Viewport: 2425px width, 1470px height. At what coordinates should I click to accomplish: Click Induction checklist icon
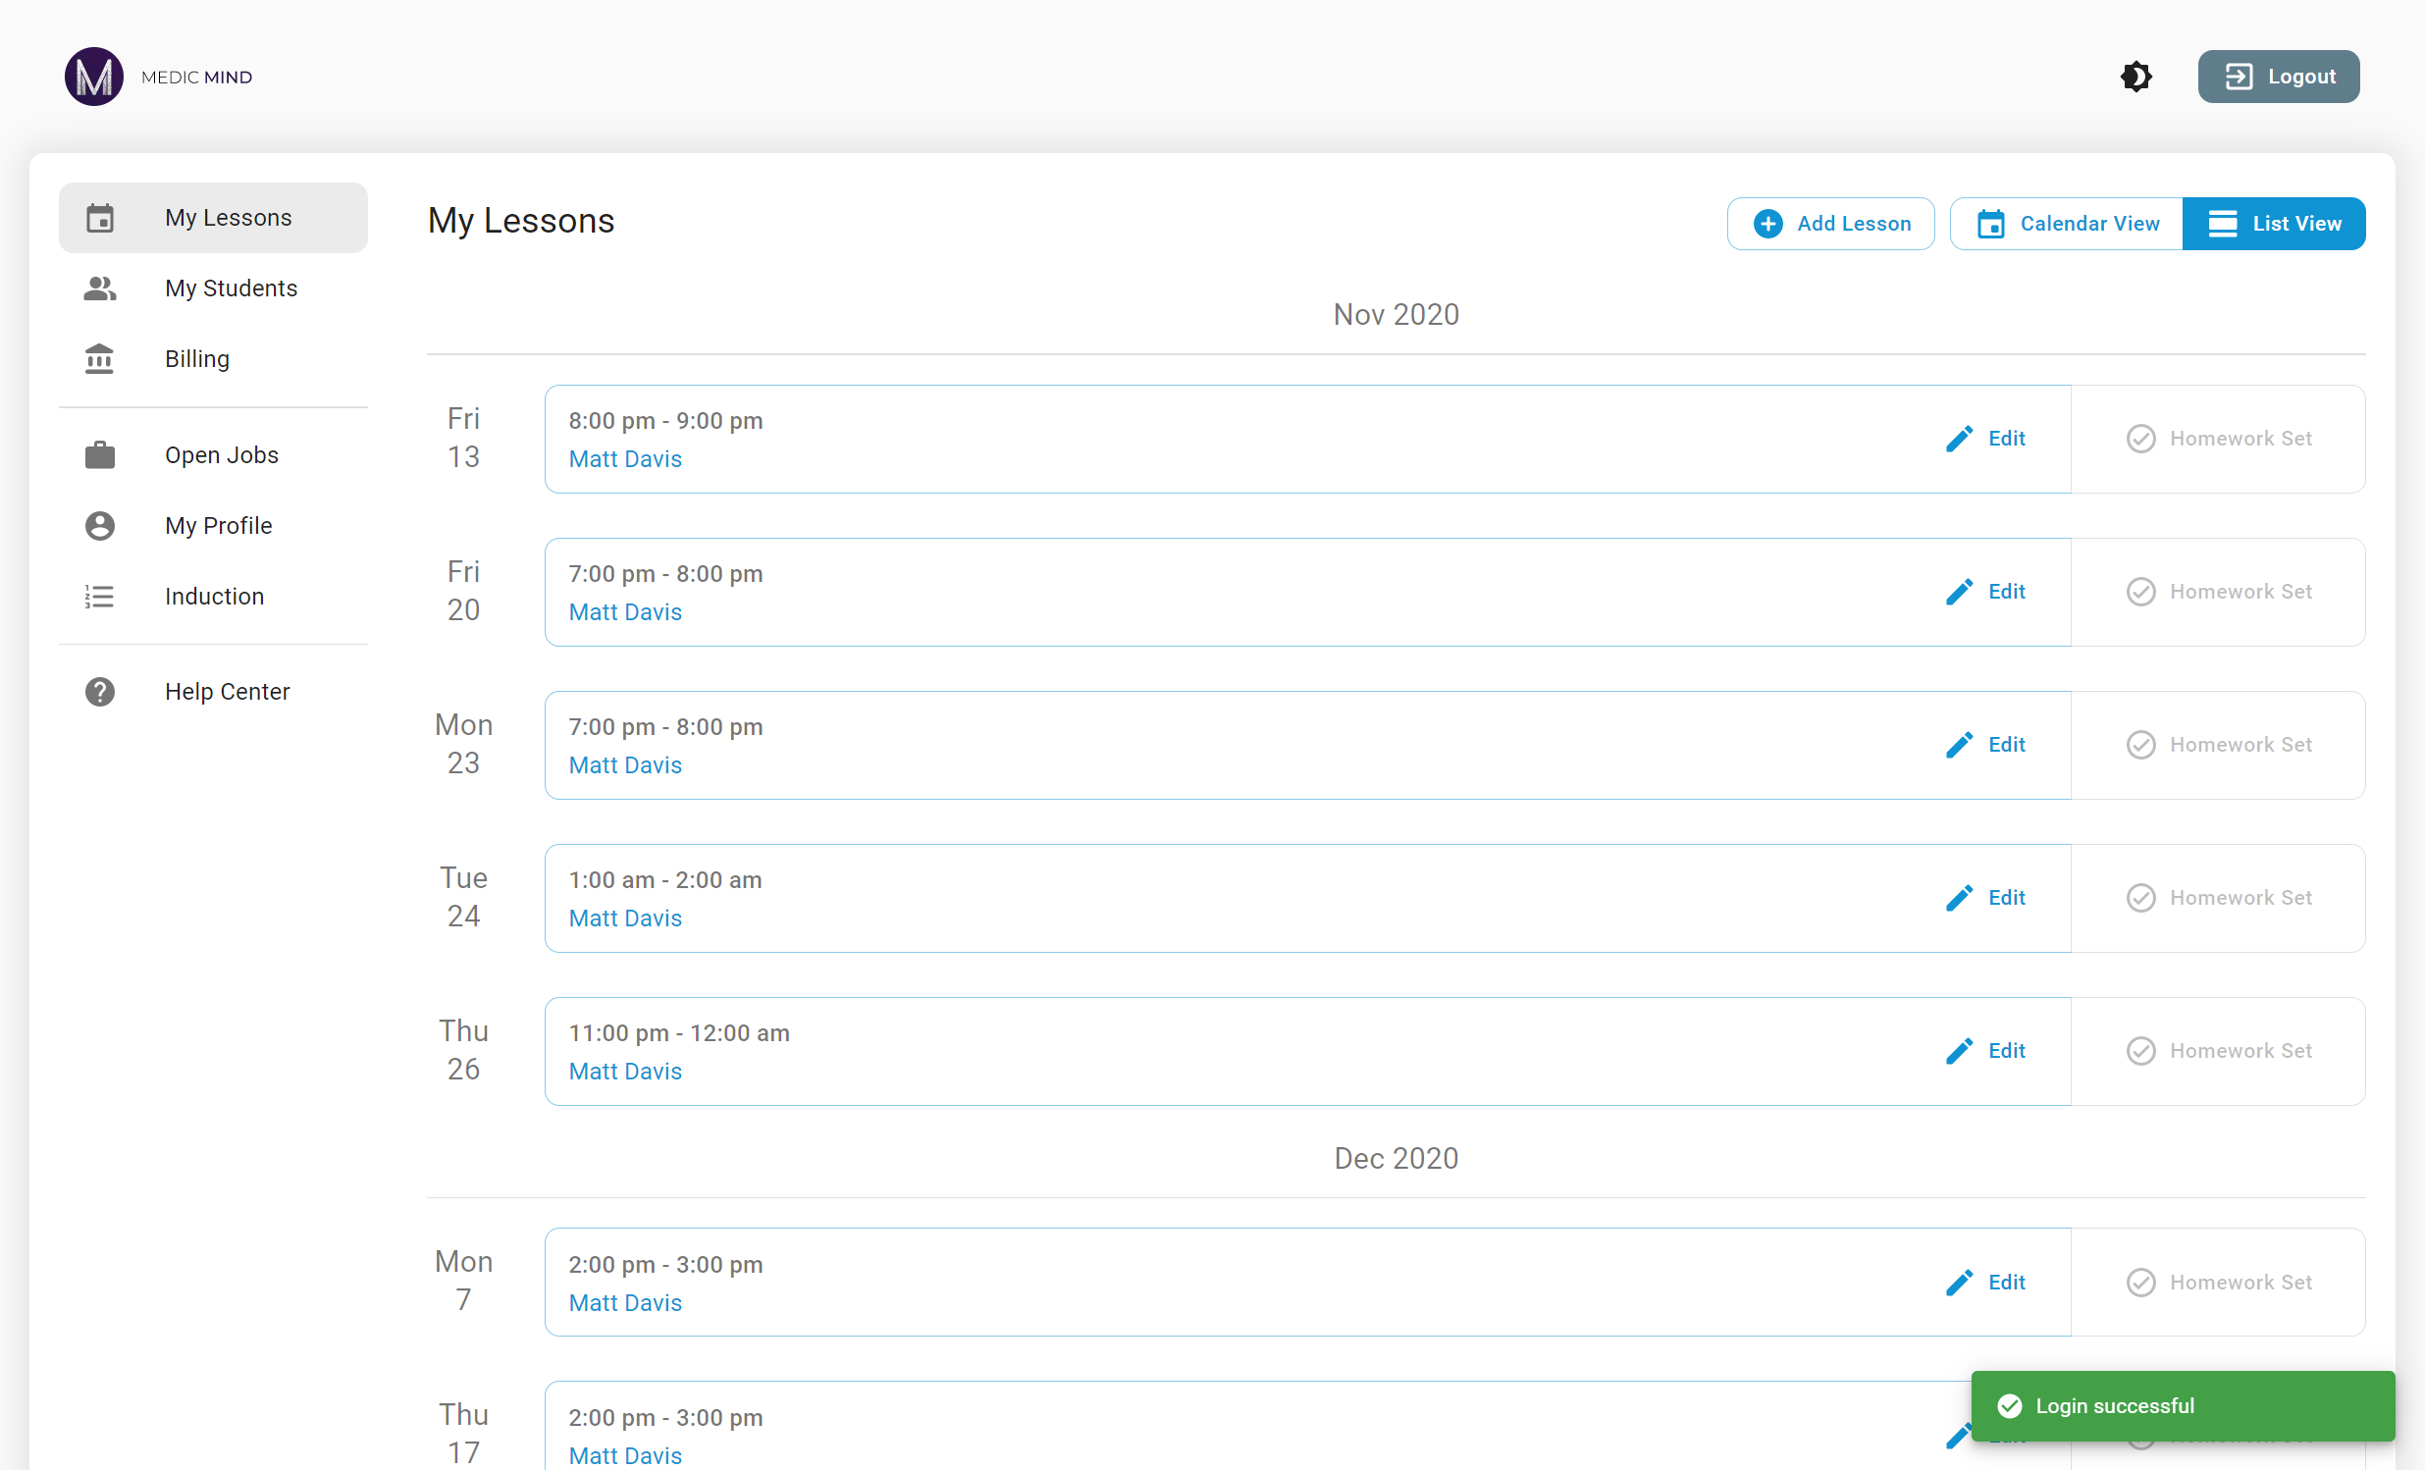click(x=99, y=597)
